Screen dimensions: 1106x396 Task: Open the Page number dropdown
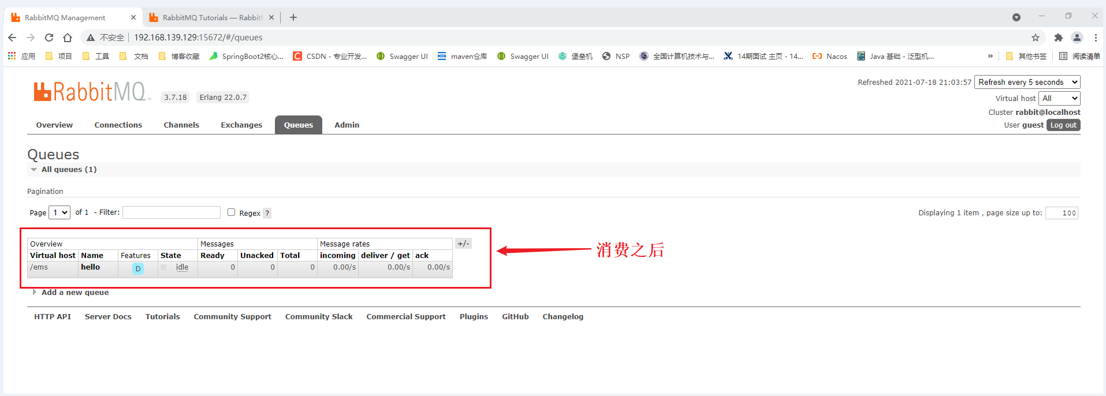click(59, 212)
